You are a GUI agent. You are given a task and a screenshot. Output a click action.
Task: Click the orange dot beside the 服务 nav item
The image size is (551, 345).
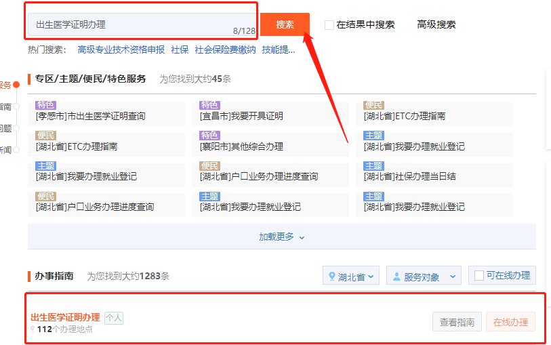[x=17, y=85]
